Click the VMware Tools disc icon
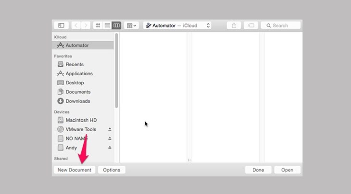Viewport: 351px width, 194px height. click(61, 129)
